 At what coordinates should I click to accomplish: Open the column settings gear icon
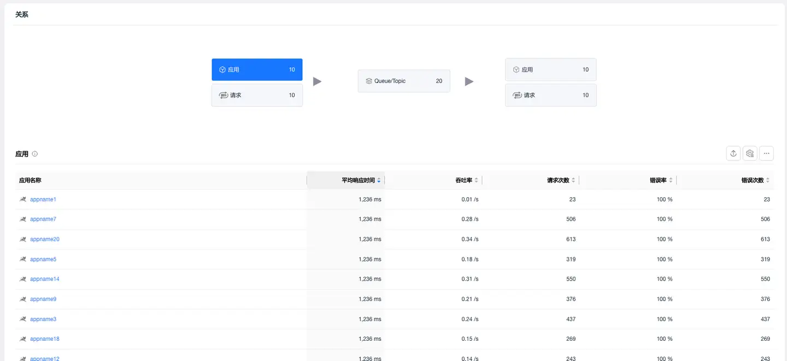click(x=749, y=153)
